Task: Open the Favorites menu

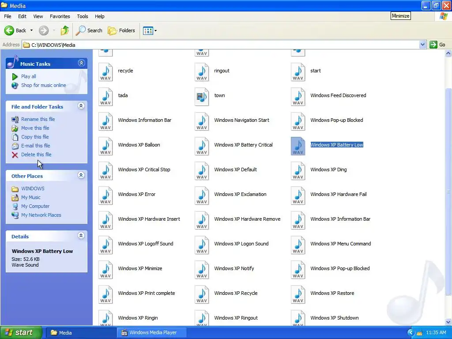Action: tap(60, 16)
